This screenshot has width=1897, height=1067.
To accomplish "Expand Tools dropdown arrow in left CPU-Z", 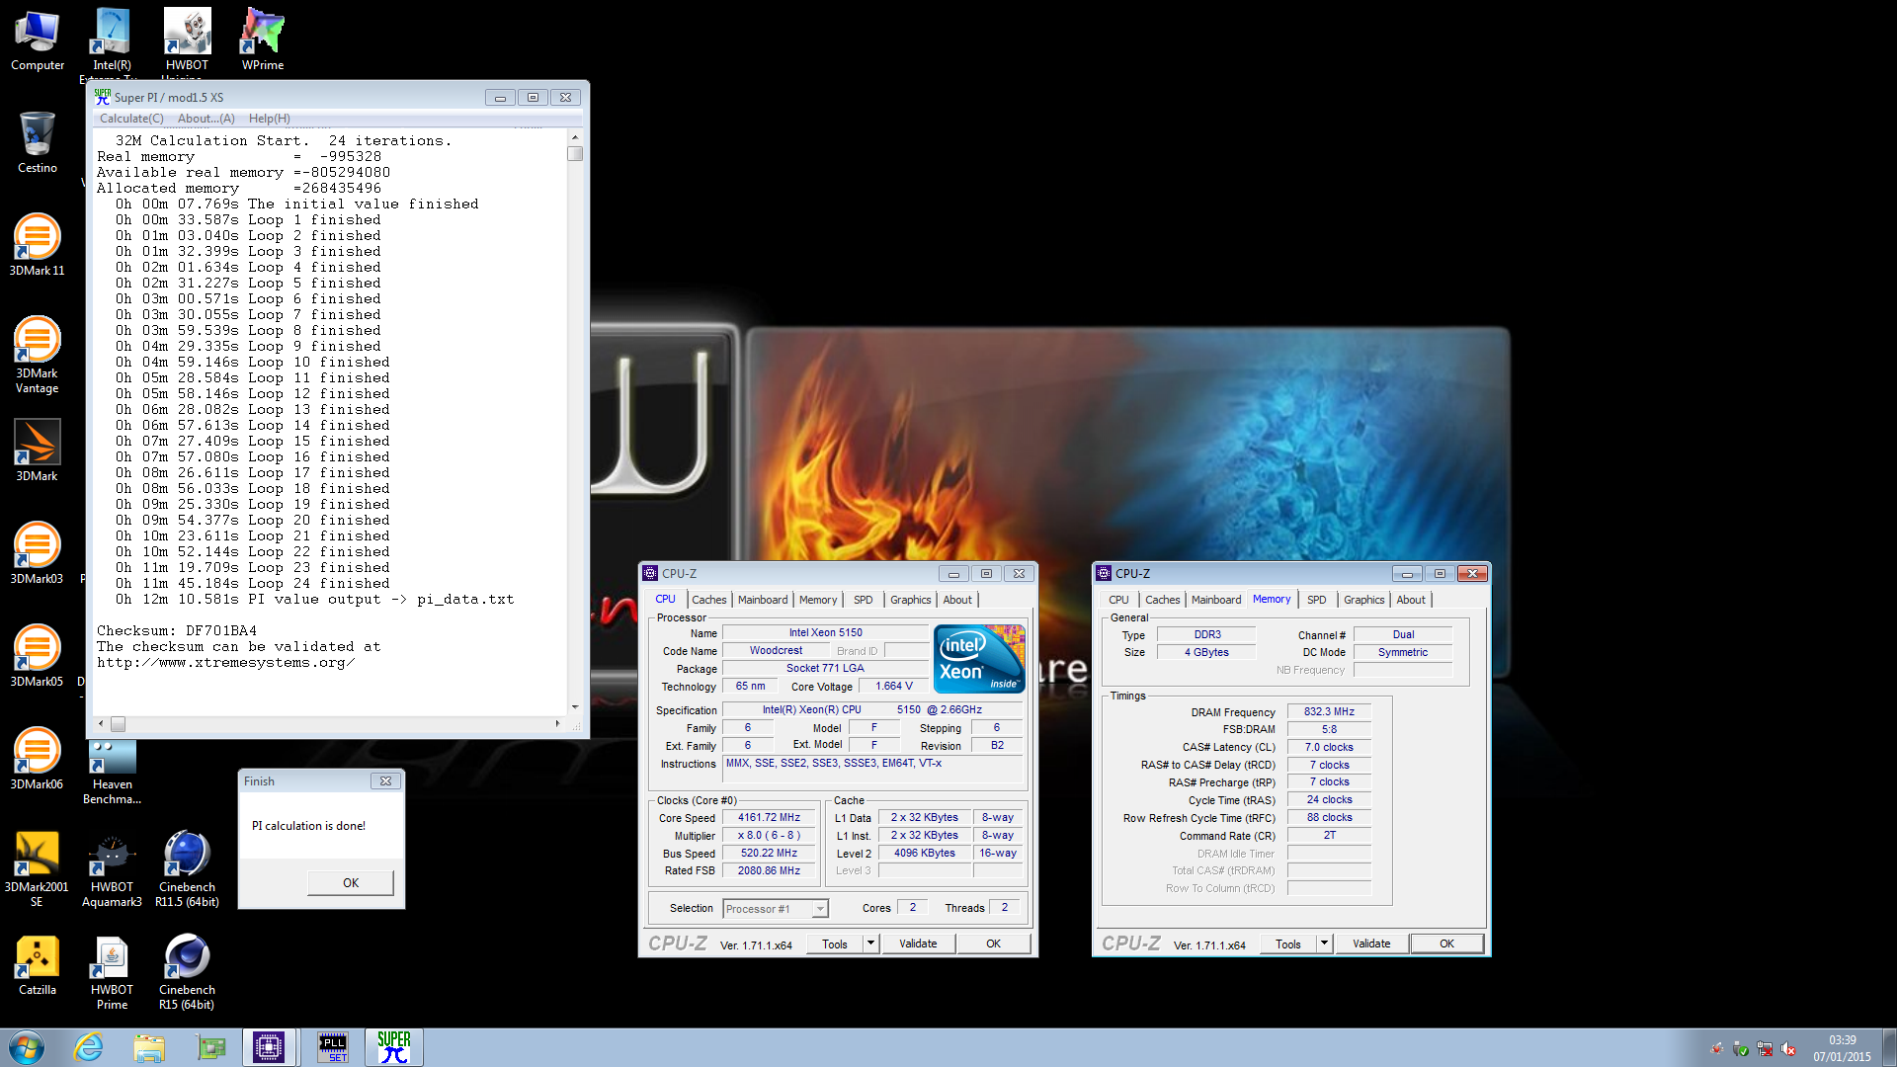I will [871, 944].
